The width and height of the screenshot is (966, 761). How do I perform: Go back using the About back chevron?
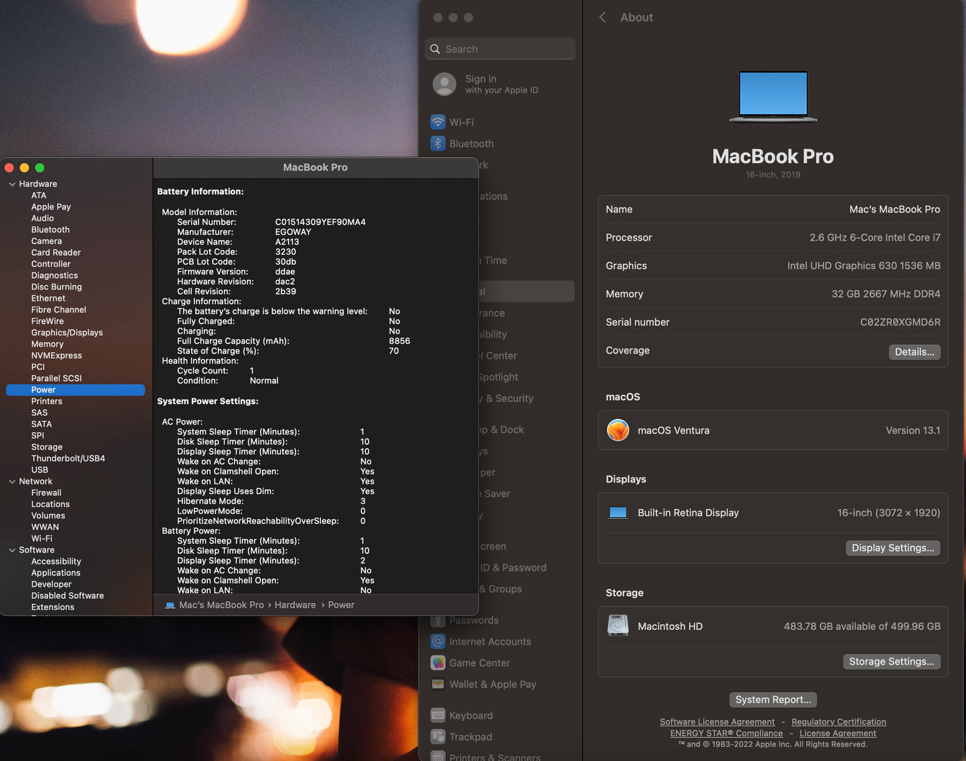click(x=602, y=17)
